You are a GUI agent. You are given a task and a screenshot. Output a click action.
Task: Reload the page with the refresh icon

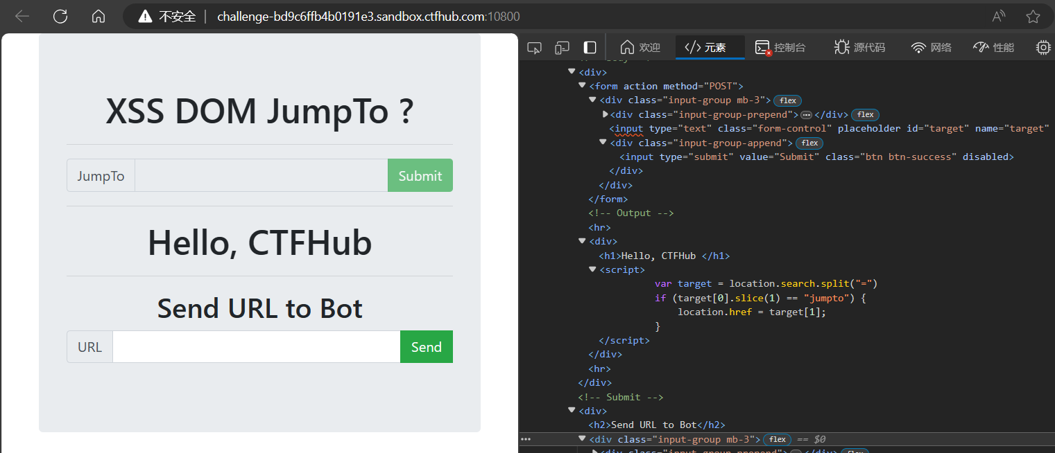coord(60,17)
